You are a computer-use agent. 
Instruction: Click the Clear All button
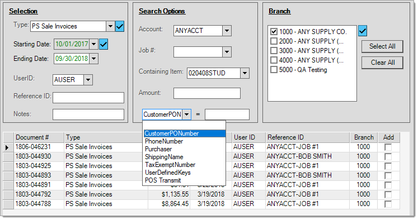tap(382, 63)
